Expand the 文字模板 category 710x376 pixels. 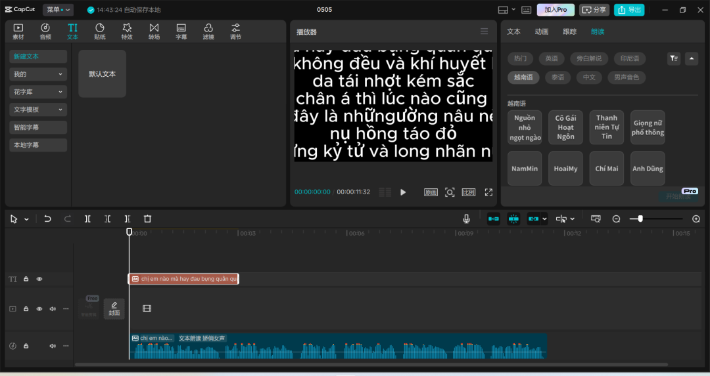click(38, 110)
